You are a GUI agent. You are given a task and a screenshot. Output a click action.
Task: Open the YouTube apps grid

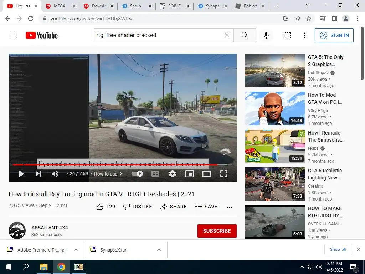288,35
